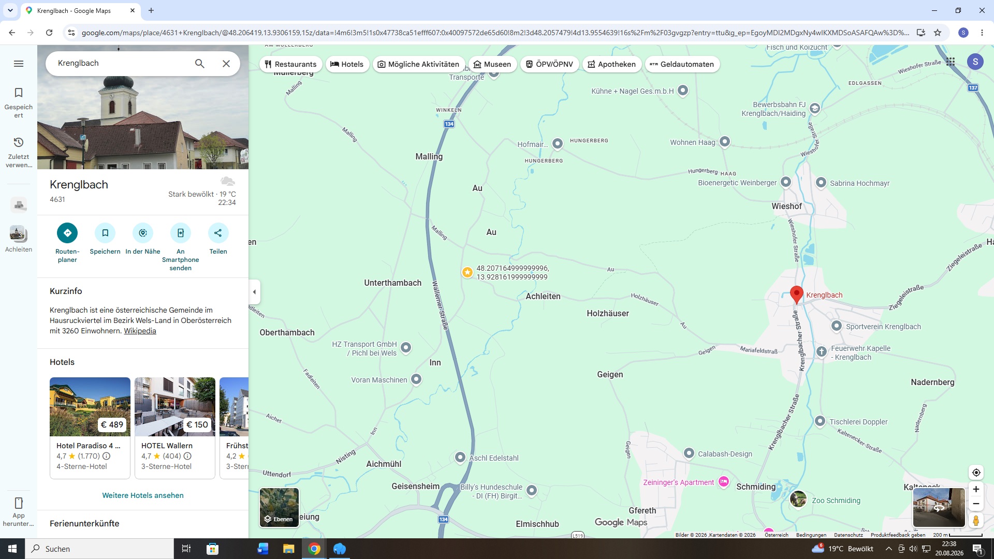This screenshot has height=559, width=994.
Task: Click the install app icon in address bar
Action: click(x=920, y=33)
